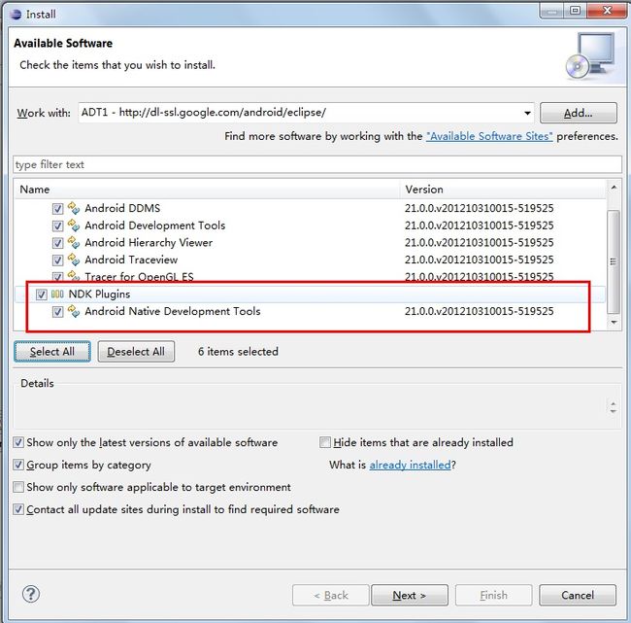Viewport: 631px width, 623px height.
Task: Sort by the Name column header
Action: click(207, 190)
